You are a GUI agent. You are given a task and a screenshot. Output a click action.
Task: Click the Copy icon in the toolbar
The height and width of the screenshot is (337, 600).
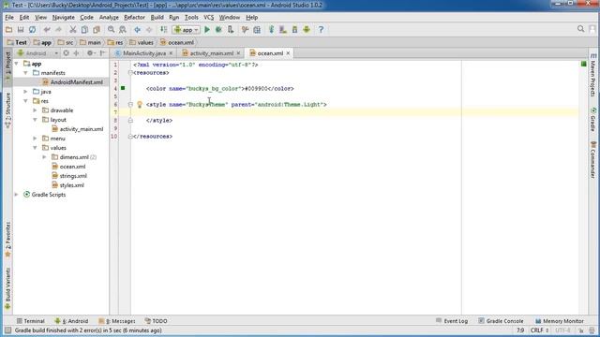pyautogui.click(x=84, y=29)
